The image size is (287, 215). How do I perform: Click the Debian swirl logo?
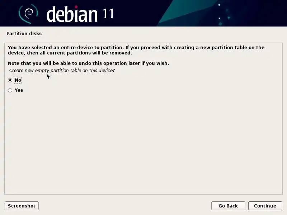click(x=28, y=14)
